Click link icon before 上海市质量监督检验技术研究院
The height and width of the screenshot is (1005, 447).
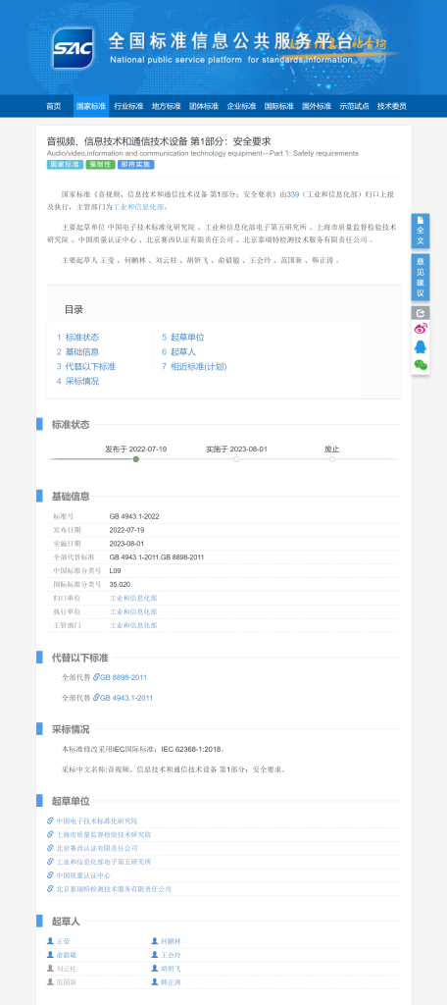click(x=50, y=834)
